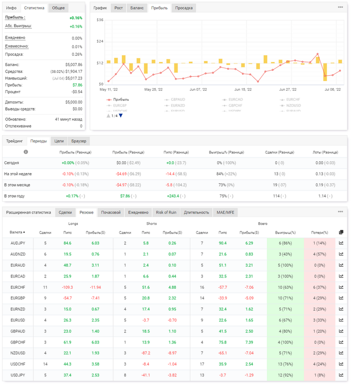Click the EURCHF currency cell
This screenshot has width=351, height=384.
tap(18, 287)
